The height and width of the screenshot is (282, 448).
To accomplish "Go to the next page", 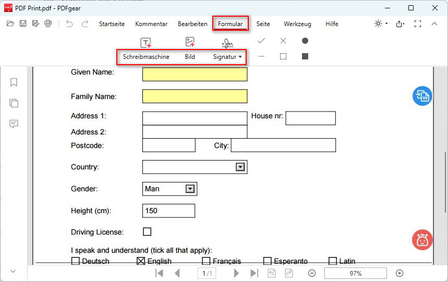I will (x=236, y=273).
